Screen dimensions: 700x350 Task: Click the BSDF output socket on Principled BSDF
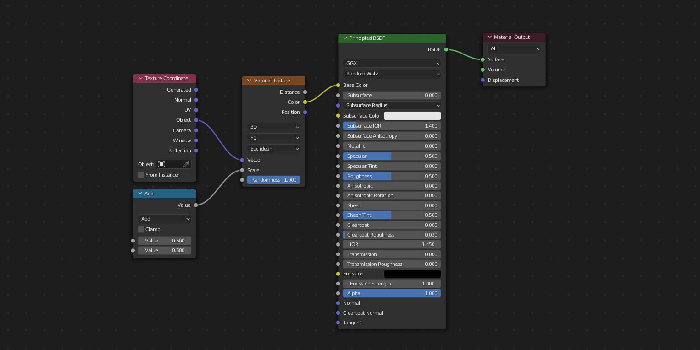point(445,49)
